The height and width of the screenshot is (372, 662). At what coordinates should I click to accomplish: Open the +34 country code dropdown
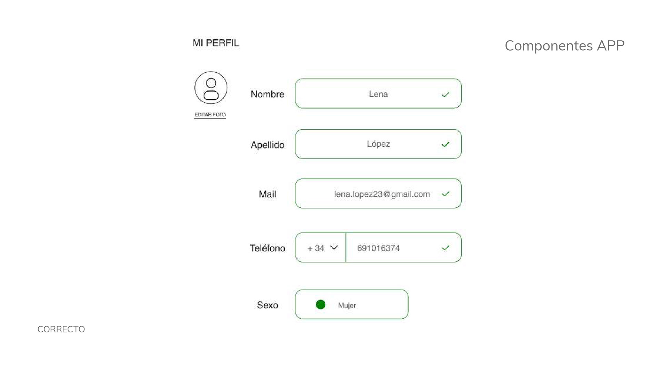tap(321, 248)
